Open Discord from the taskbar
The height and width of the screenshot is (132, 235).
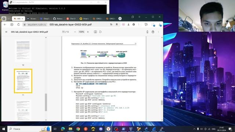tap(101, 129)
